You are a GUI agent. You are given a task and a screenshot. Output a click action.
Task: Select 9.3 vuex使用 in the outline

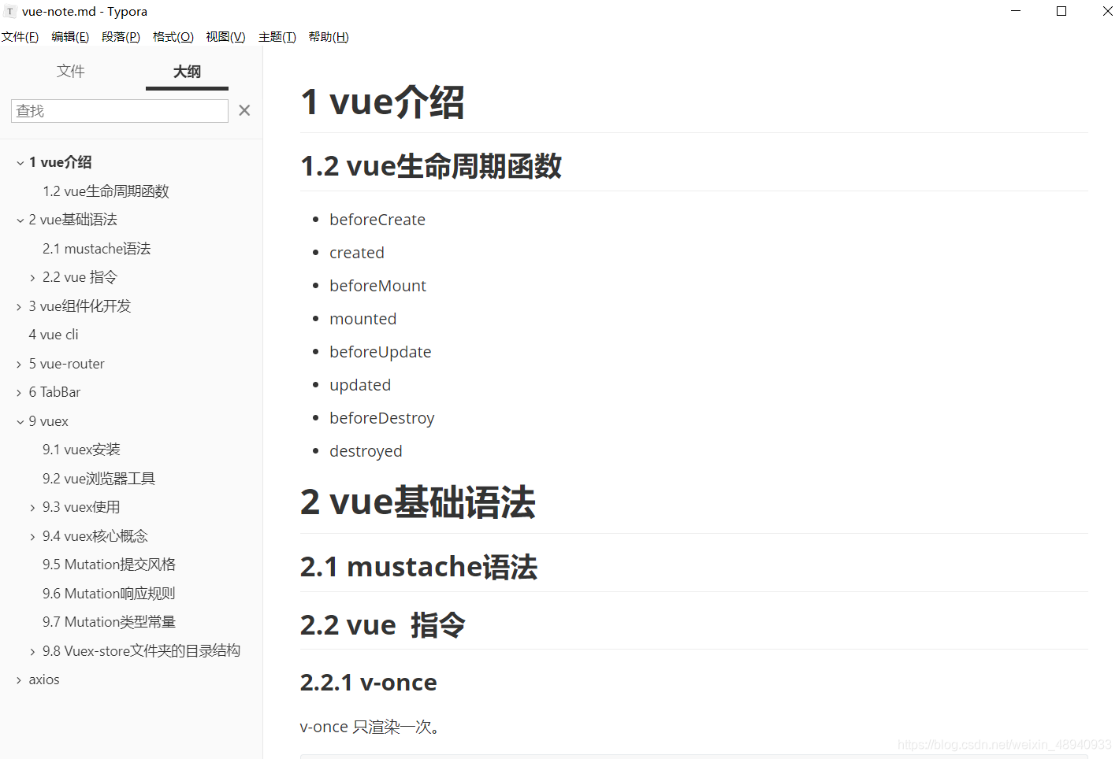point(81,507)
